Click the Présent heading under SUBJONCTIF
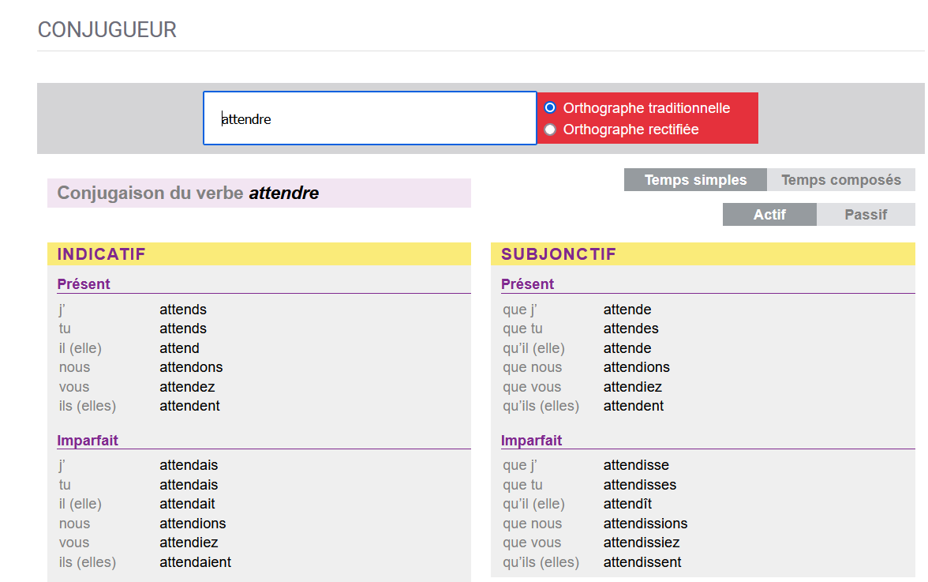The width and height of the screenshot is (928, 582). click(527, 284)
